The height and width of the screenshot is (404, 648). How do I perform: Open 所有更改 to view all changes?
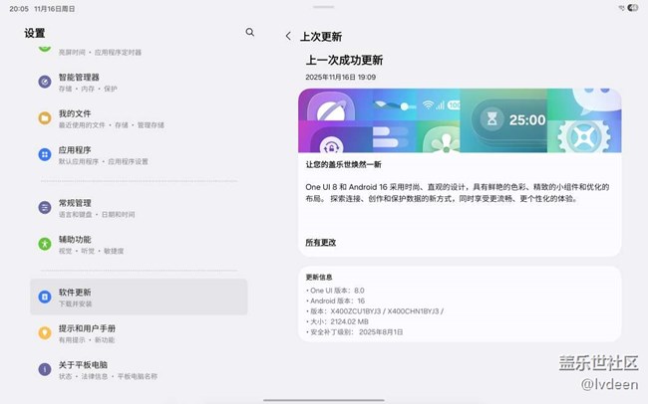[x=321, y=242]
